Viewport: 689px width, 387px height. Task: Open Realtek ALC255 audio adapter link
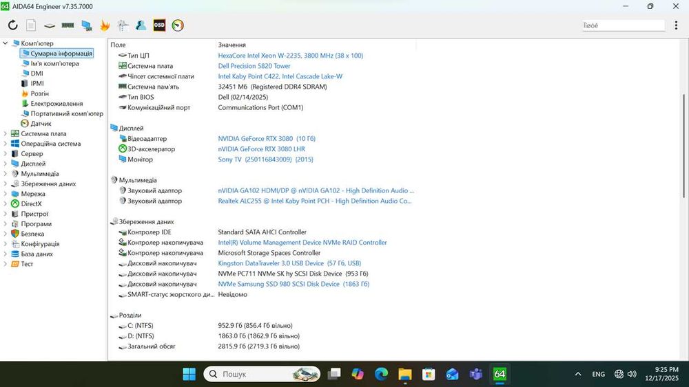(x=315, y=201)
